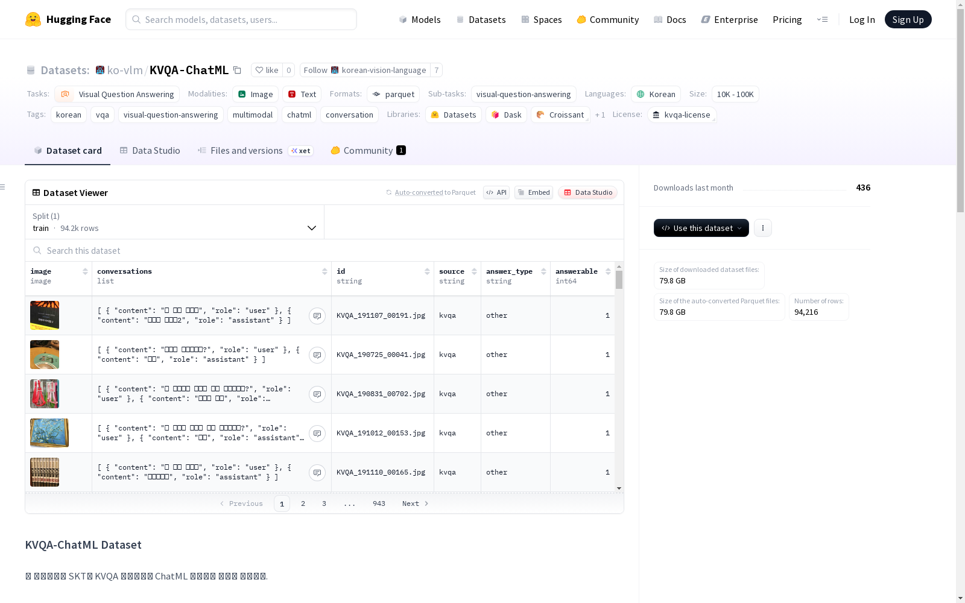
Task: Open chat view for KVQA_191110_00165.jpg row
Action: 317,473
